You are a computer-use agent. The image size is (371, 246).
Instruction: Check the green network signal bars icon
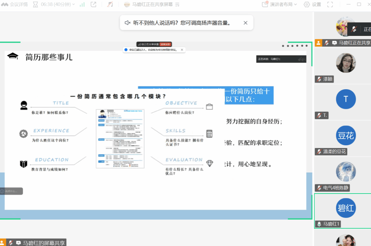82,5
